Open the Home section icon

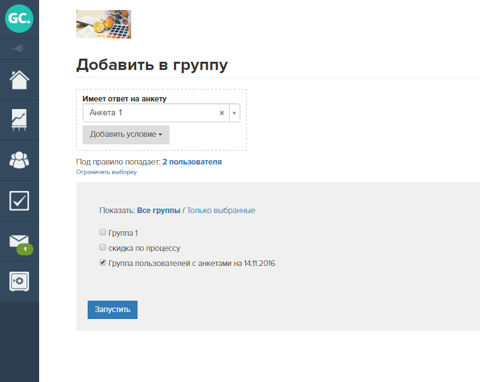pyautogui.click(x=20, y=80)
